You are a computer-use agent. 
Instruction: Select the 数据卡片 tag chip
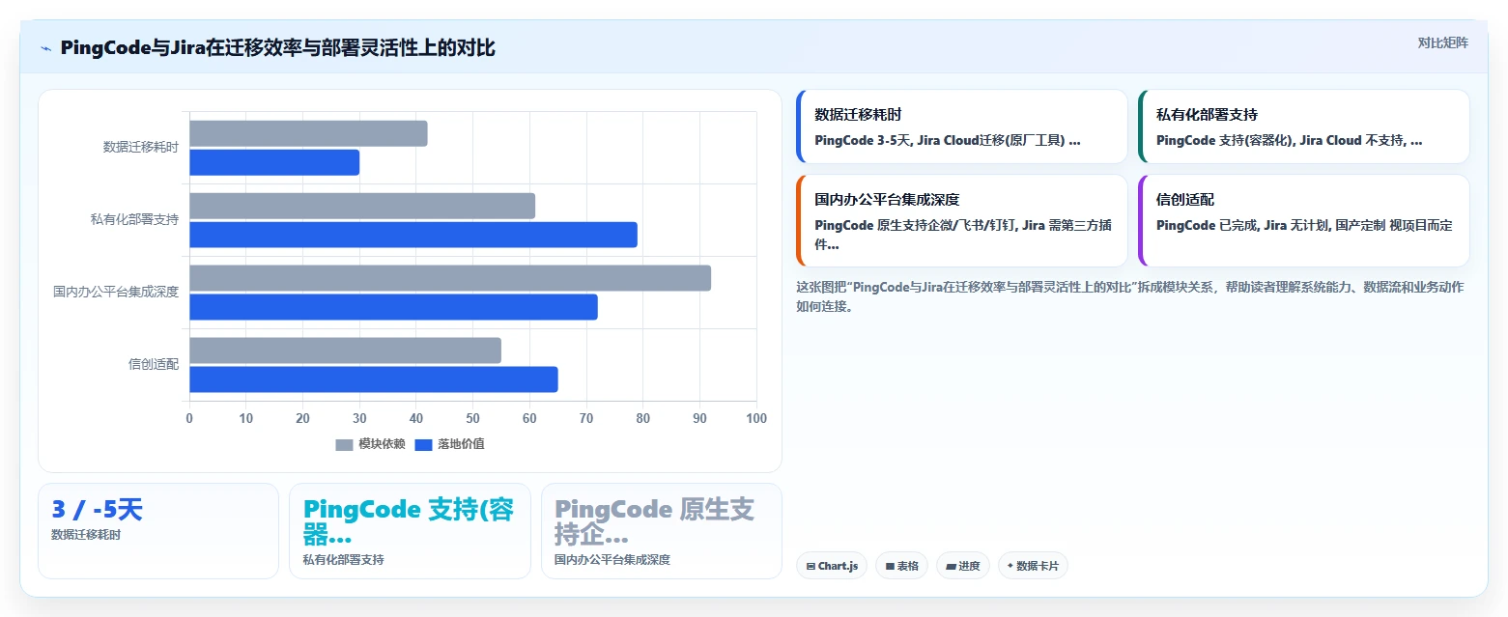click(1033, 566)
